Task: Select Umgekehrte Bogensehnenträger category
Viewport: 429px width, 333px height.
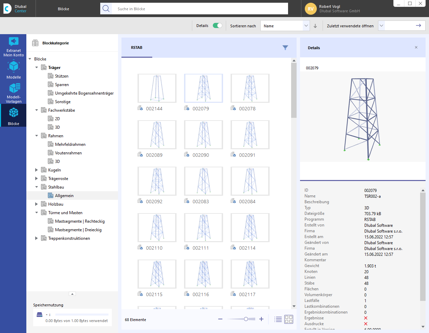Action: click(x=84, y=93)
